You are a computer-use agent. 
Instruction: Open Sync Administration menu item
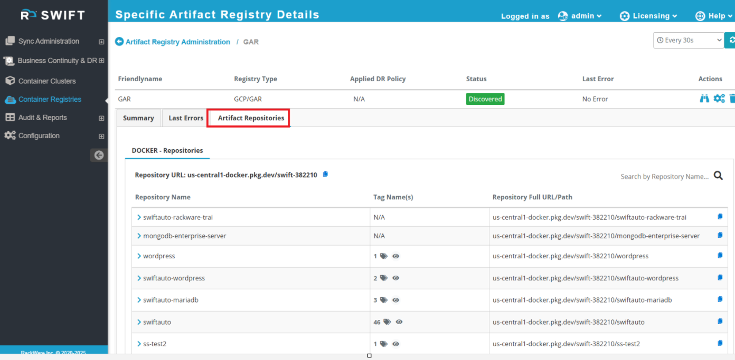pos(49,41)
